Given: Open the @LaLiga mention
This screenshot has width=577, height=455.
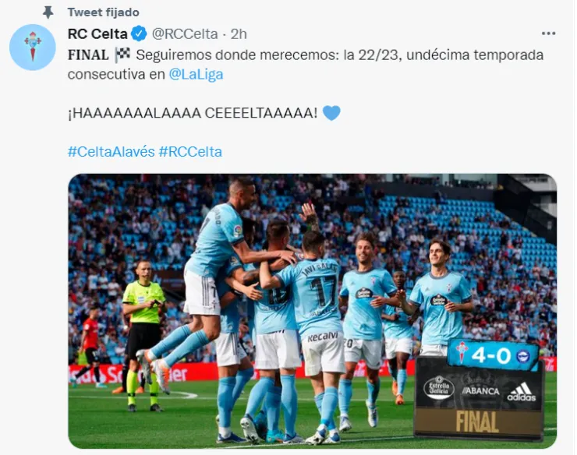Looking at the screenshot, I should point(196,75).
